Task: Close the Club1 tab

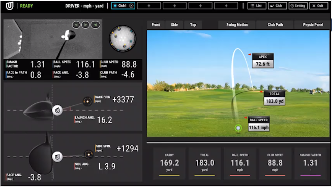Action: coord(131,6)
